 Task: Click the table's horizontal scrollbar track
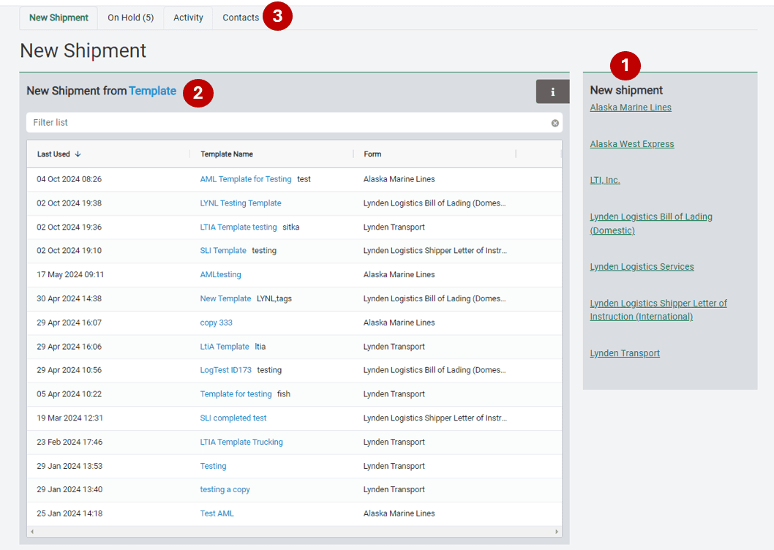pos(294,532)
